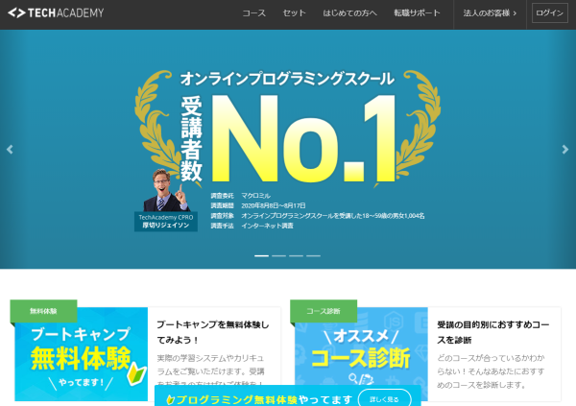The height and width of the screenshot is (406, 576).
Task: Select the fourth carousel indicator
Action: pyautogui.click(x=313, y=255)
